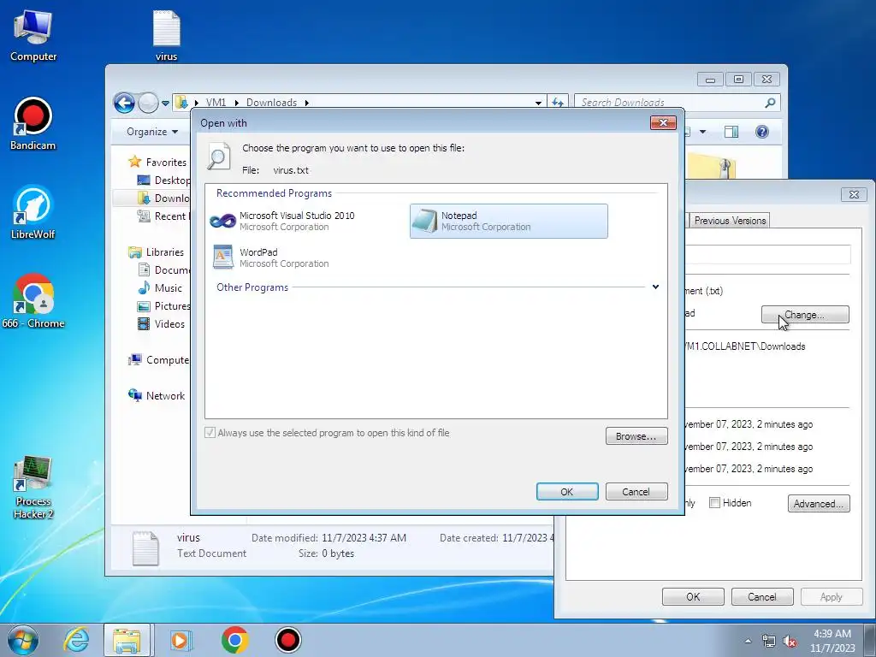Toggle the Hidden attribute checkbox

[714, 503]
